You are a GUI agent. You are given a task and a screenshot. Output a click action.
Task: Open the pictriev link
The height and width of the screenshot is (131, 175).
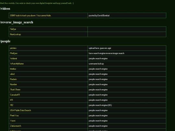(13, 48)
